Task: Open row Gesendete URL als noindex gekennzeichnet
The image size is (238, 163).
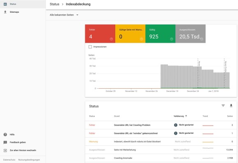Action: pyautogui.click(x=161, y=133)
